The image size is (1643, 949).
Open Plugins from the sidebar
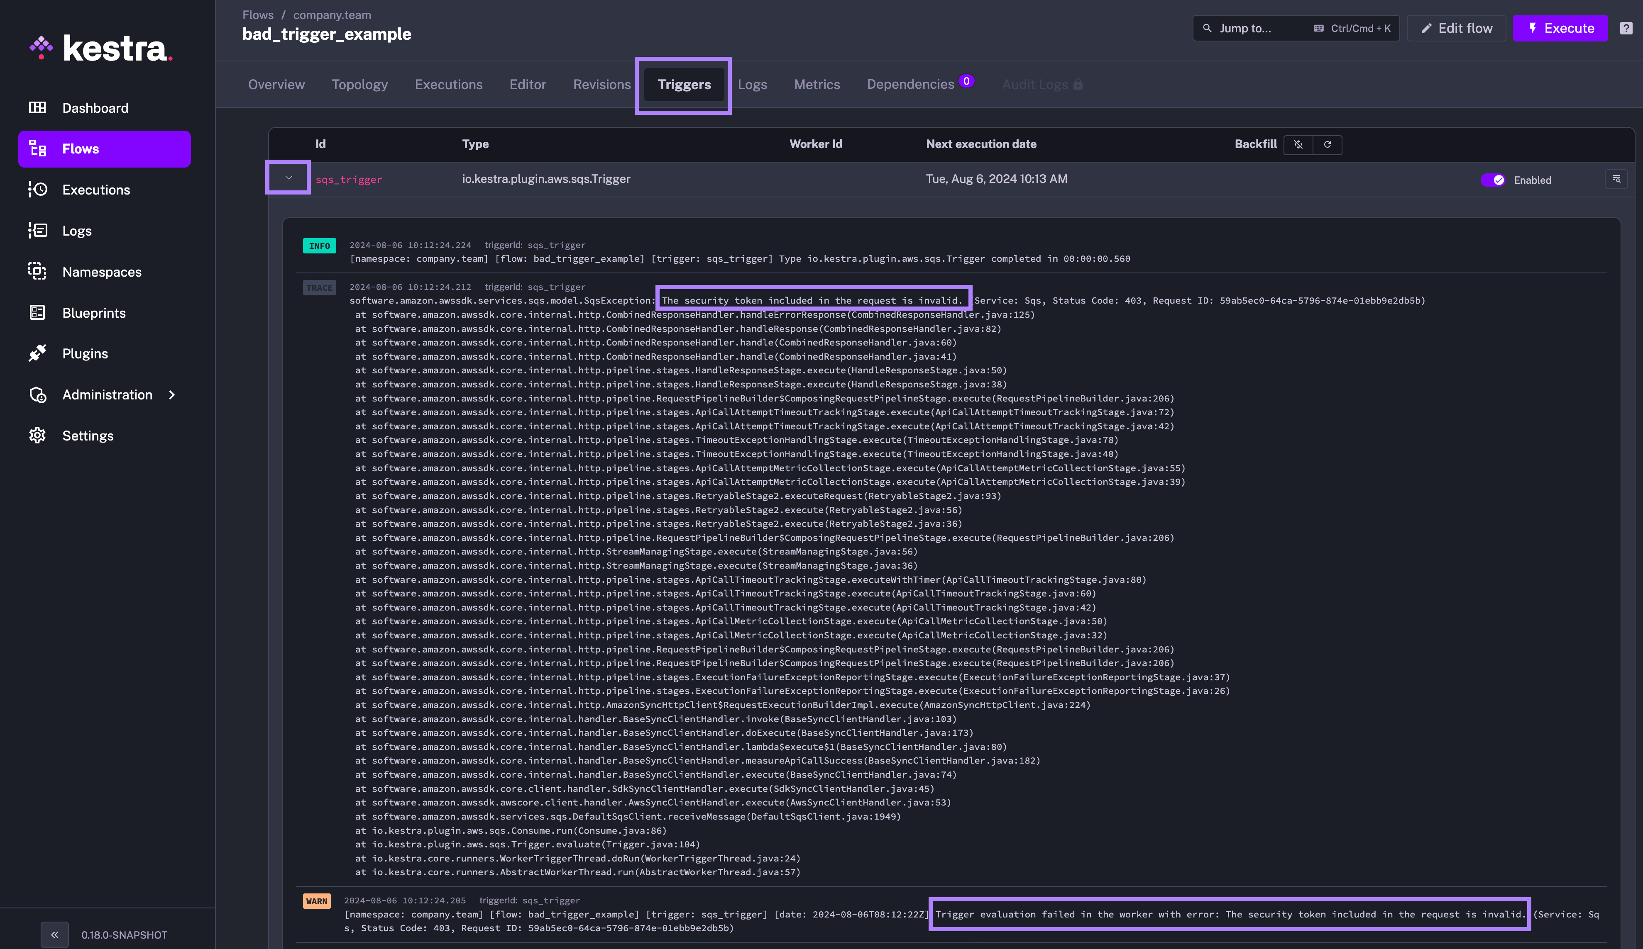point(85,354)
